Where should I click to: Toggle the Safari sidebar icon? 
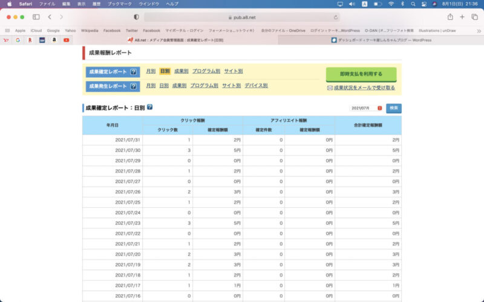[x=36, y=17]
